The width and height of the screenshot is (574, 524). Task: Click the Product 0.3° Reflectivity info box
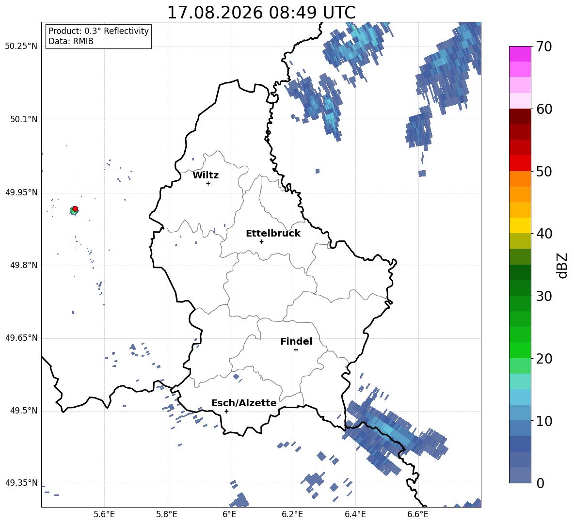pos(98,36)
